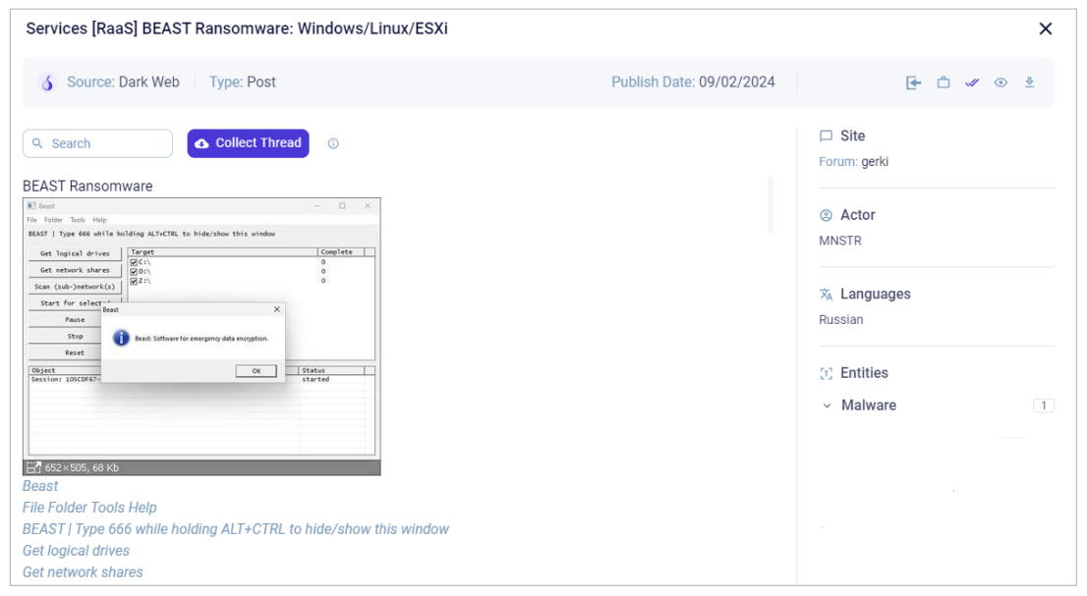Click the Source: Dark Web label
The height and width of the screenshot is (596, 1087).
click(x=124, y=82)
